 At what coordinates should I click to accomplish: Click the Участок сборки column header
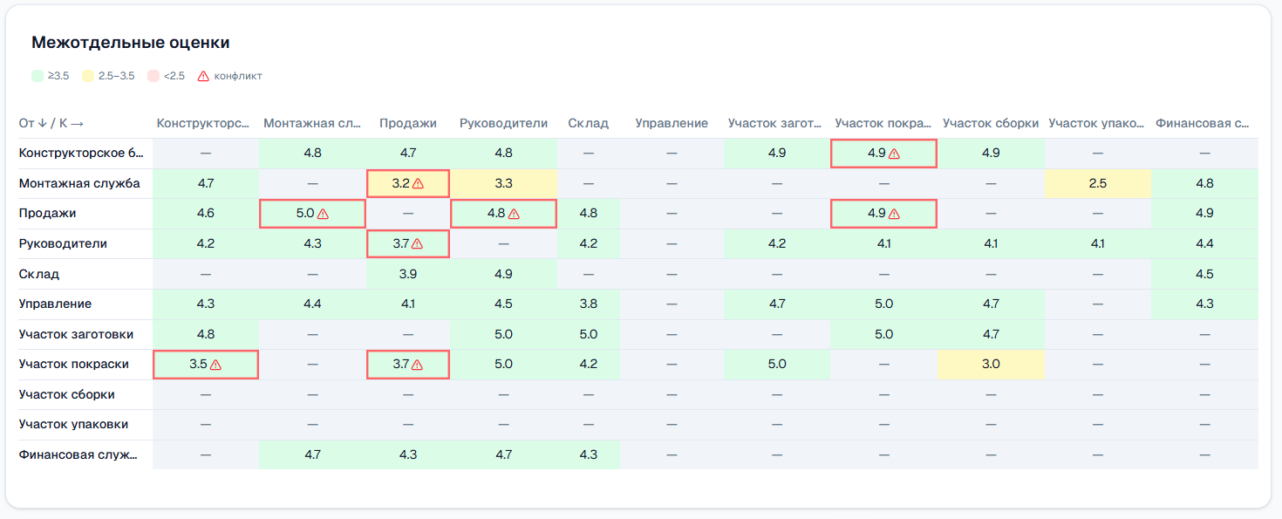[x=991, y=123]
